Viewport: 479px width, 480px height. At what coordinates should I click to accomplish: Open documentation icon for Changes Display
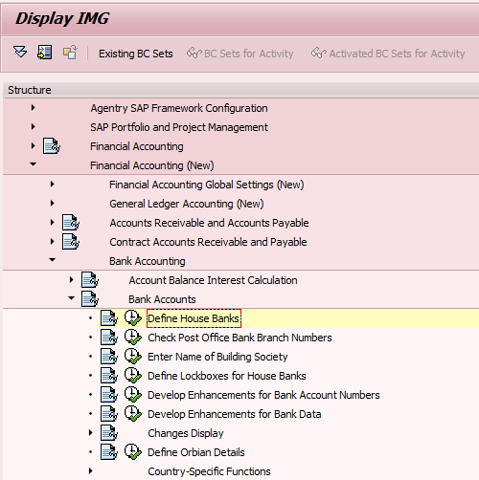(109, 433)
